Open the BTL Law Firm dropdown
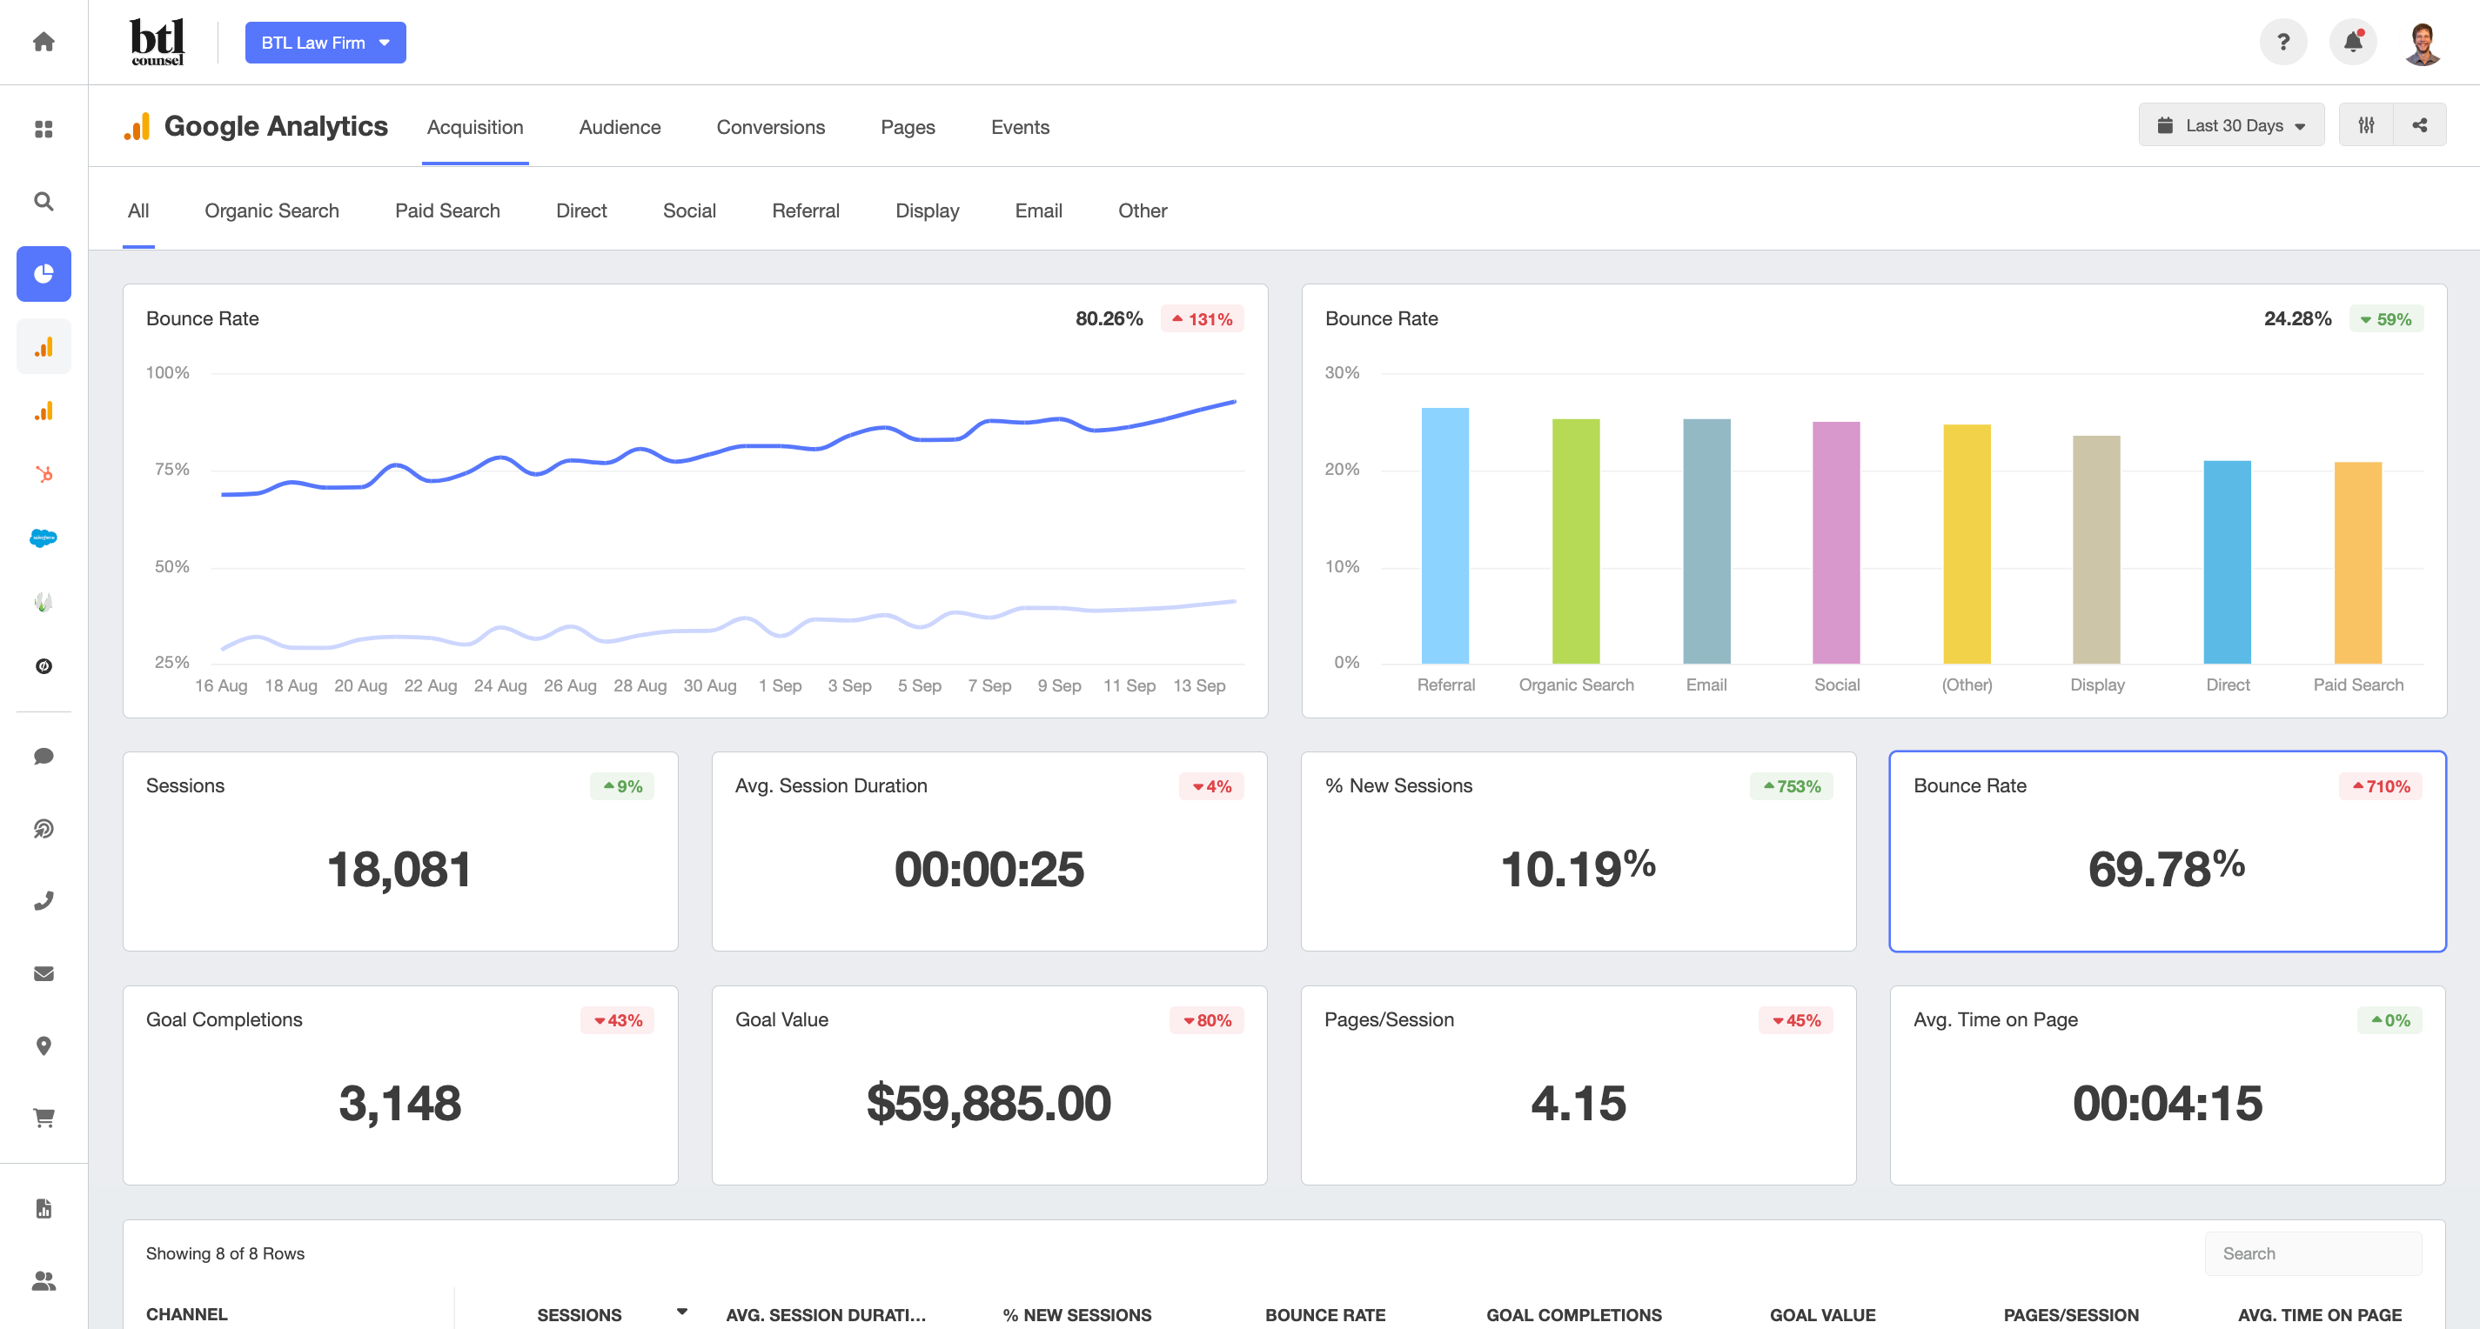The width and height of the screenshot is (2480, 1329). click(325, 43)
